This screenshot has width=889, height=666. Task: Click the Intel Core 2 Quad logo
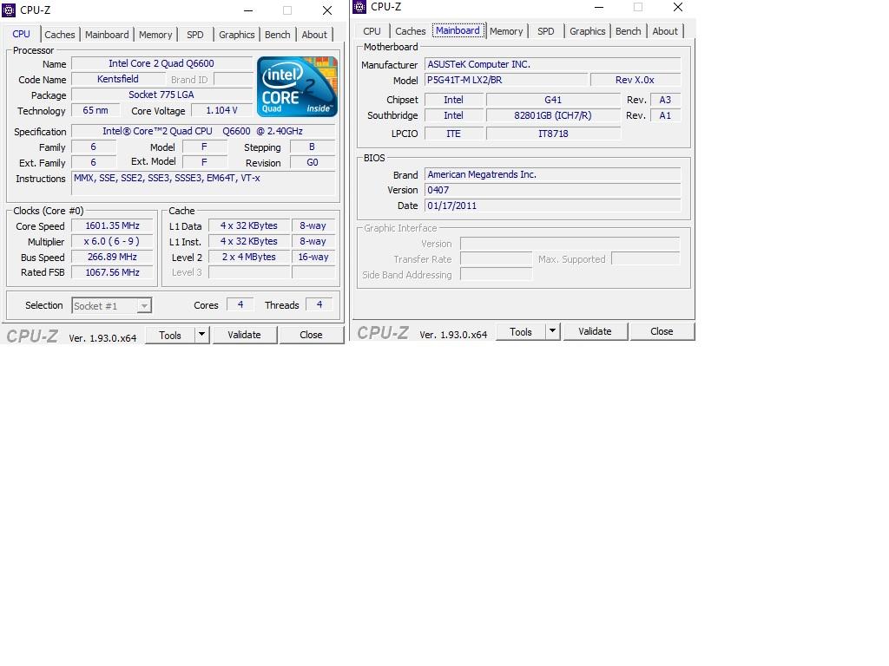pos(297,87)
